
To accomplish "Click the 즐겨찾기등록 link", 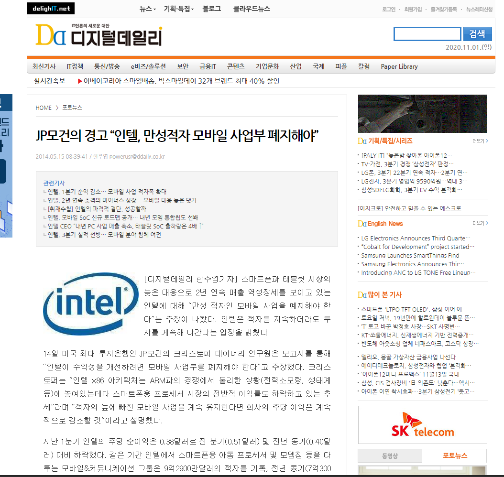I will (444, 9).
